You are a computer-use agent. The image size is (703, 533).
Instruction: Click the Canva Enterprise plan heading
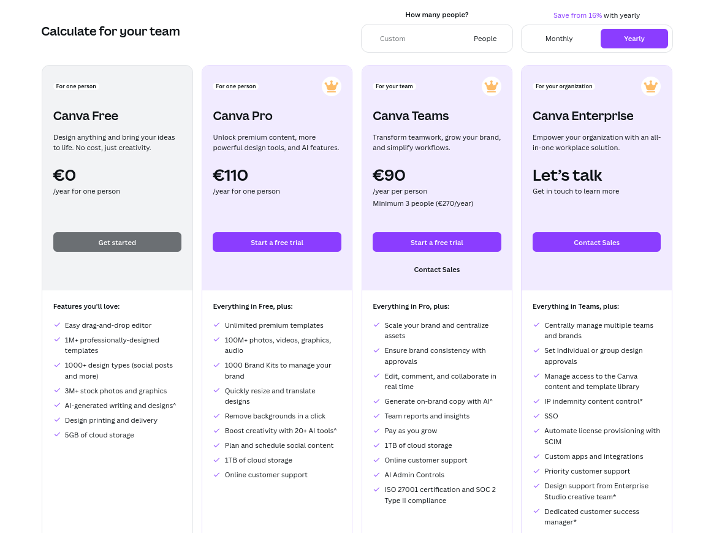[x=583, y=116]
